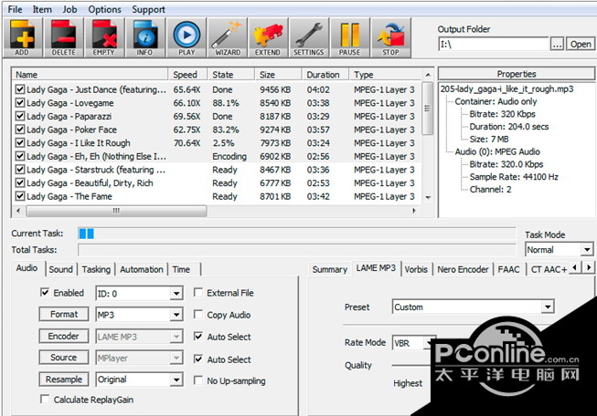Enable Calculate ReplayGain checkbox
This screenshot has height=416, width=597.
pyautogui.click(x=45, y=399)
